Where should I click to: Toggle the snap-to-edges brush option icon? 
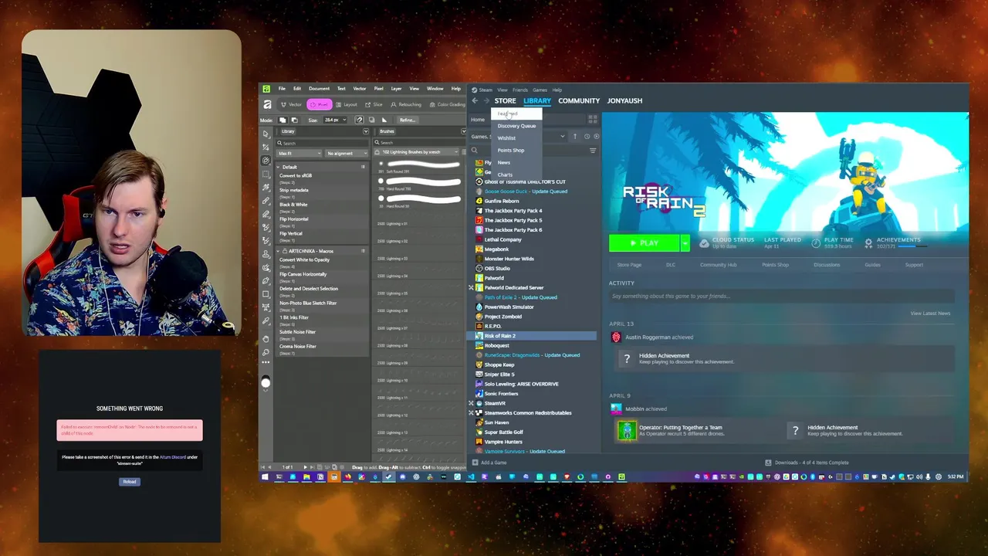pyautogui.click(x=359, y=120)
